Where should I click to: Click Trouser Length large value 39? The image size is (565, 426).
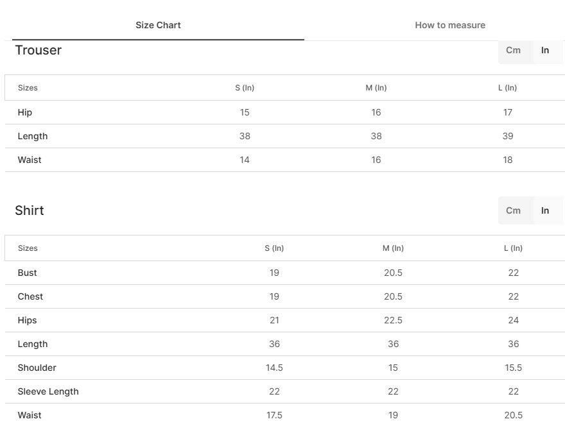pyautogui.click(x=508, y=136)
